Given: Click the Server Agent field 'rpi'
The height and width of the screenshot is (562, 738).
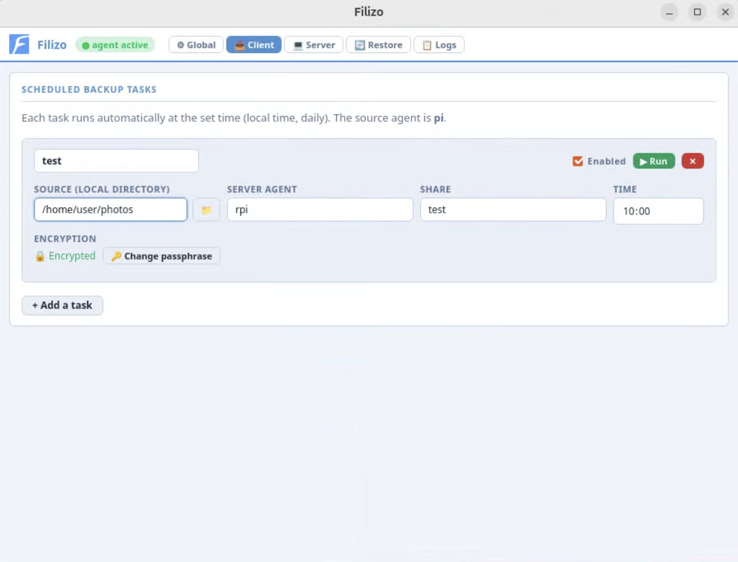Looking at the screenshot, I should [320, 210].
